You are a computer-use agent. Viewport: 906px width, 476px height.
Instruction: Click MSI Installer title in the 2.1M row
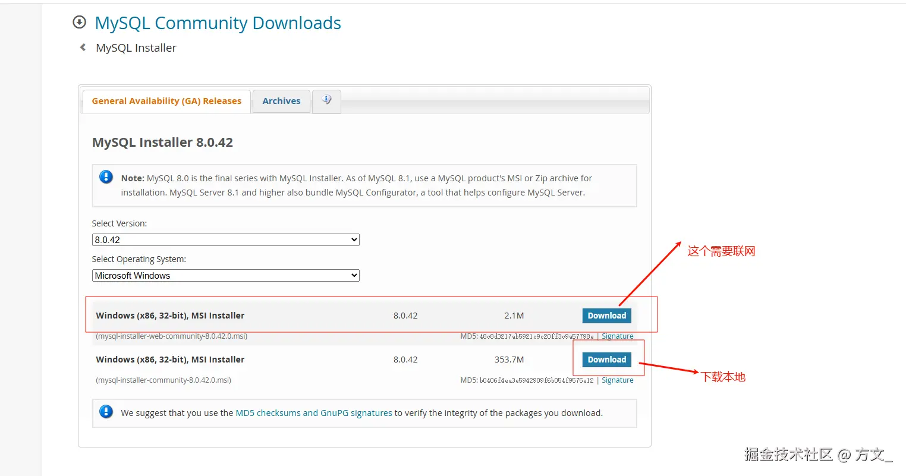tap(170, 316)
